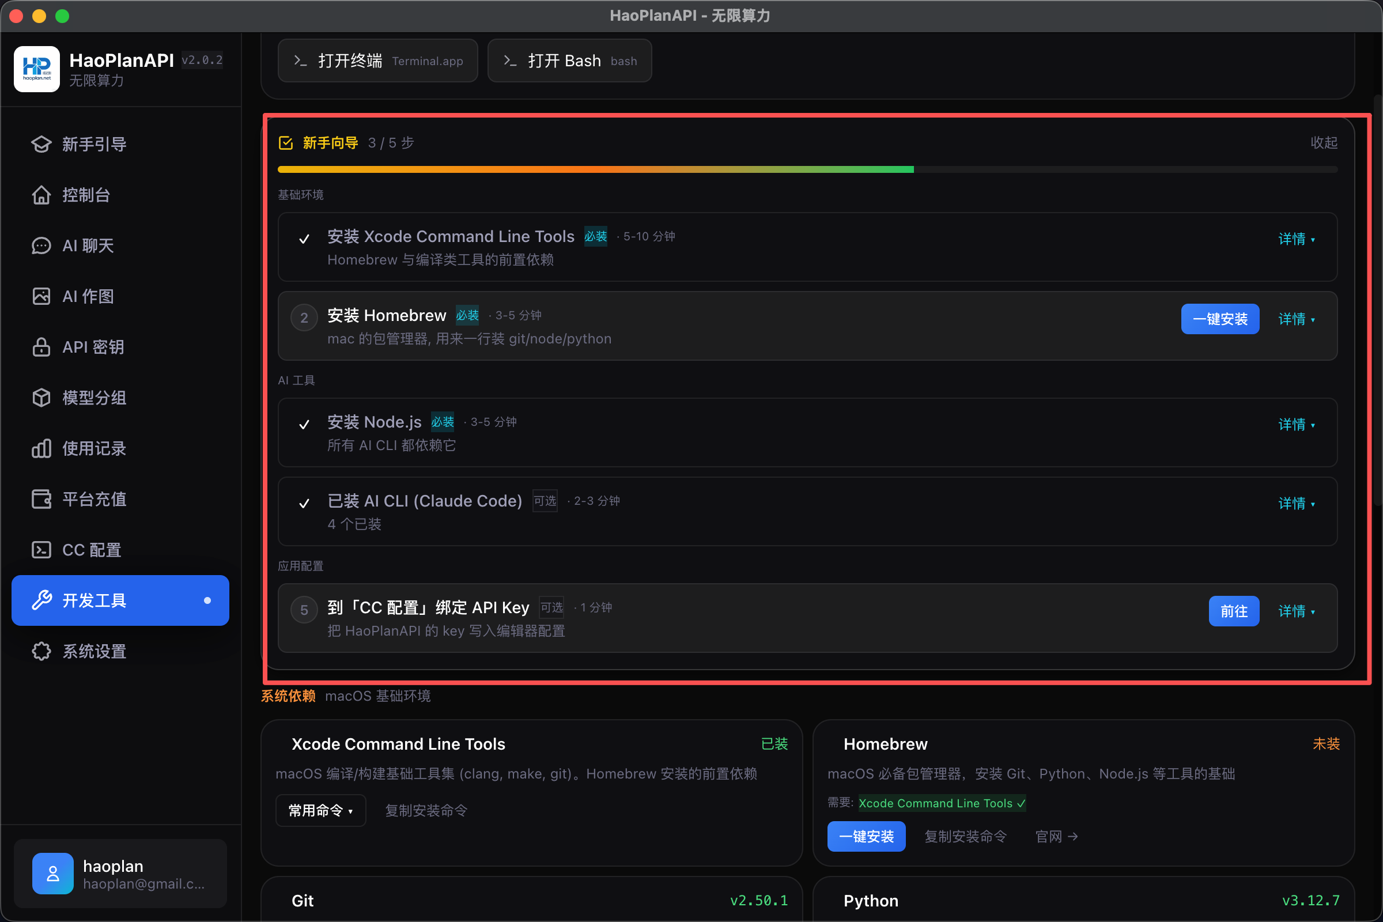The width and height of the screenshot is (1383, 922).
Task: Expand 详情 for 安装 Node.js step
Action: (x=1297, y=425)
